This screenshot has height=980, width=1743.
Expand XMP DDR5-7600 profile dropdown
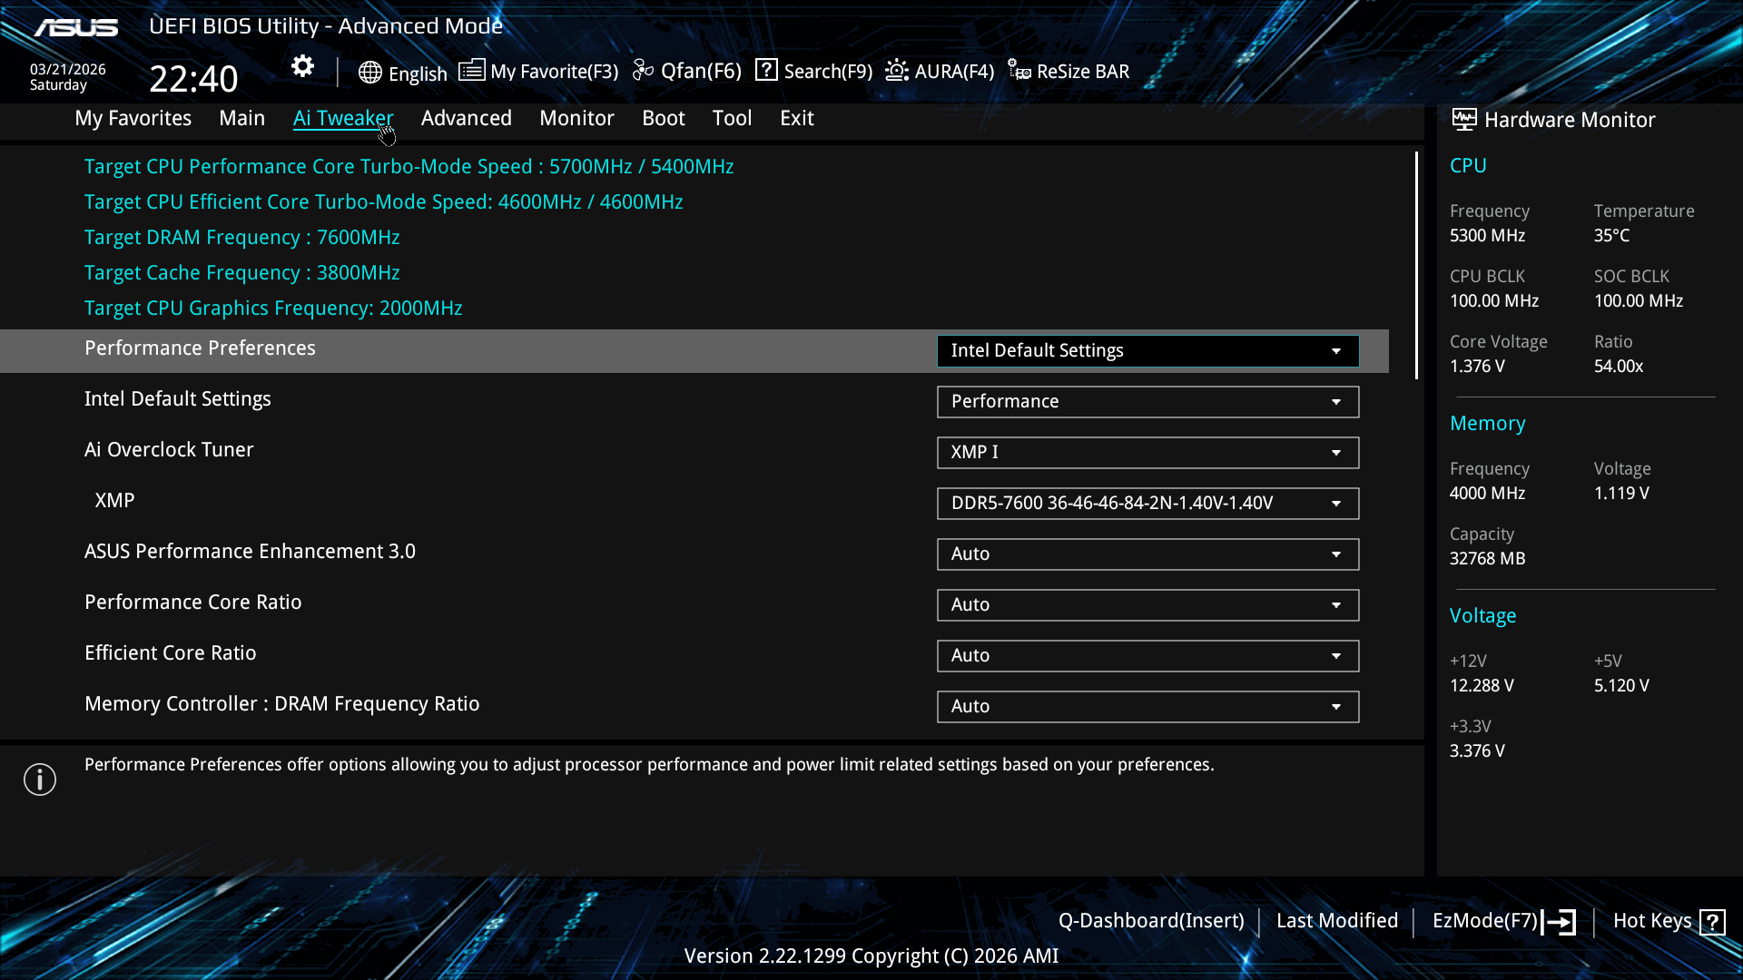[1147, 504]
